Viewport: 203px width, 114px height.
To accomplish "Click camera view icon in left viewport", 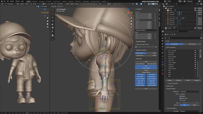I will (48, 24).
